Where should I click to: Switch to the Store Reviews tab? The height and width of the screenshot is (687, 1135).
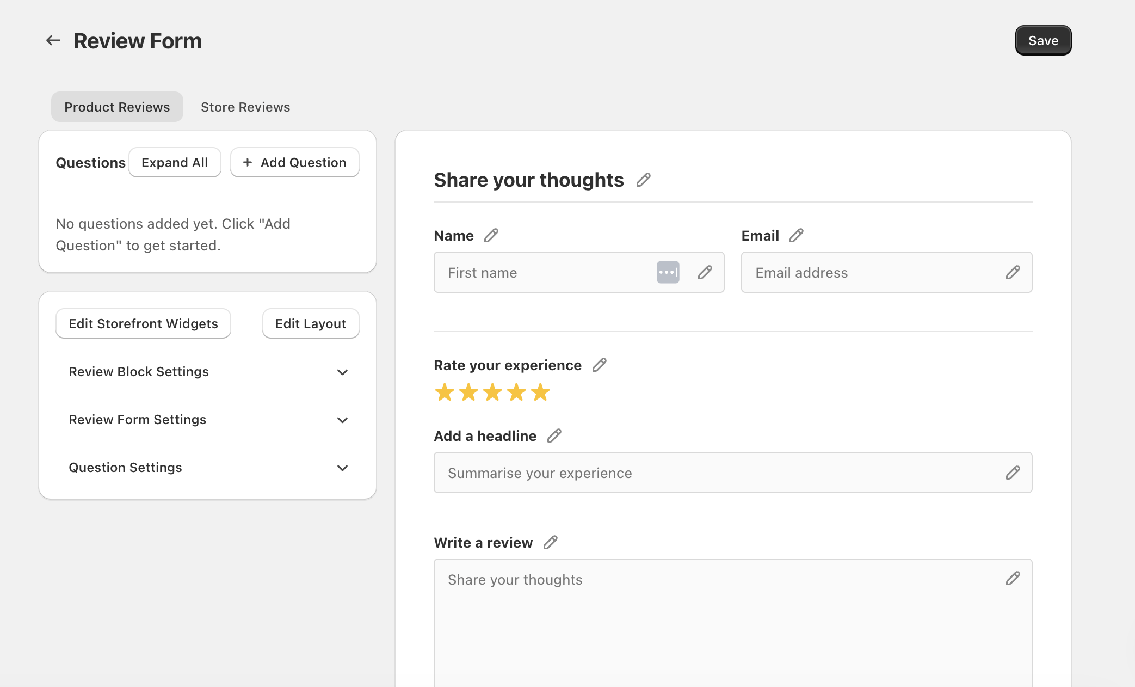245,107
